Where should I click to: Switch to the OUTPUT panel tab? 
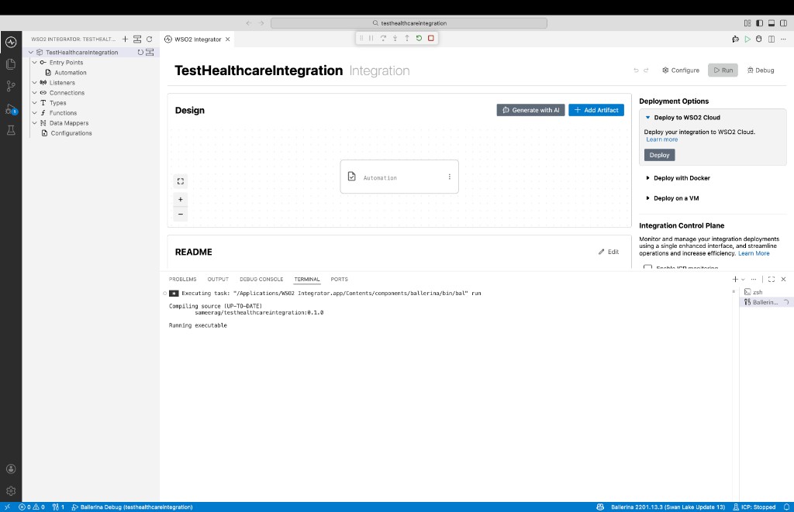(x=218, y=280)
